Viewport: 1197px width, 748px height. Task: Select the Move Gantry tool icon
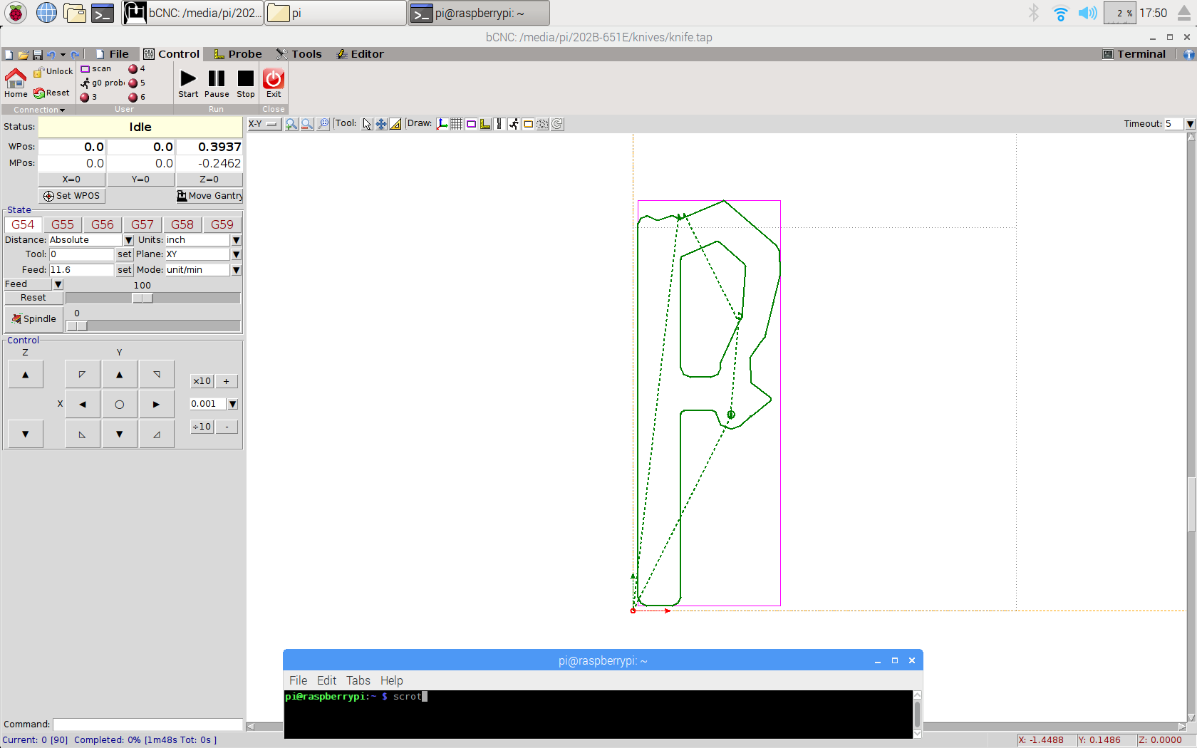tap(380, 124)
